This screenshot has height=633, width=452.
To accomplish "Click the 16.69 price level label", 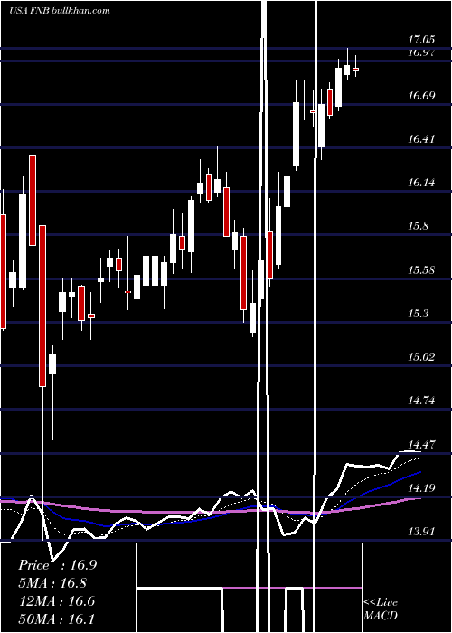I will (x=421, y=96).
